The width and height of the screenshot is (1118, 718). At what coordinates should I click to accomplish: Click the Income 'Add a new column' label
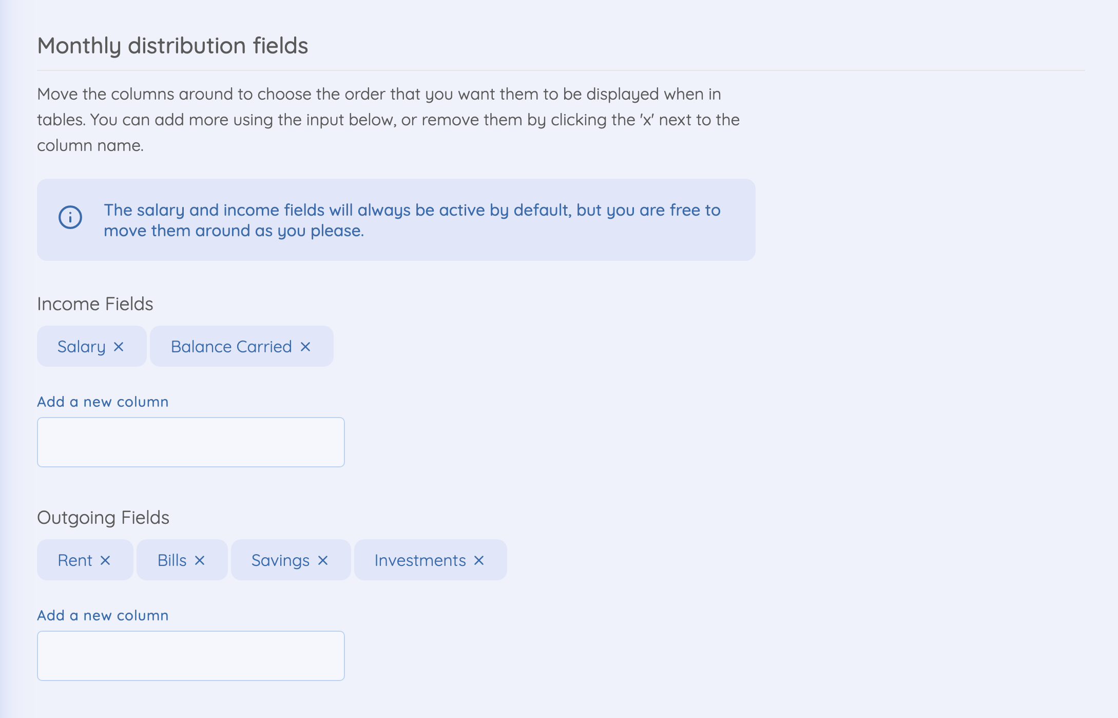[103, 402]
